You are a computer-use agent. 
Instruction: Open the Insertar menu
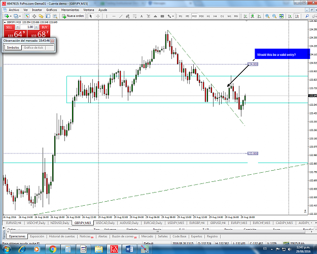pyautogui.click(x=37, y=10)
